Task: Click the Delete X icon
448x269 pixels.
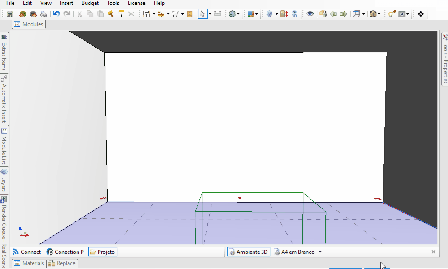Action: point(131,14)
